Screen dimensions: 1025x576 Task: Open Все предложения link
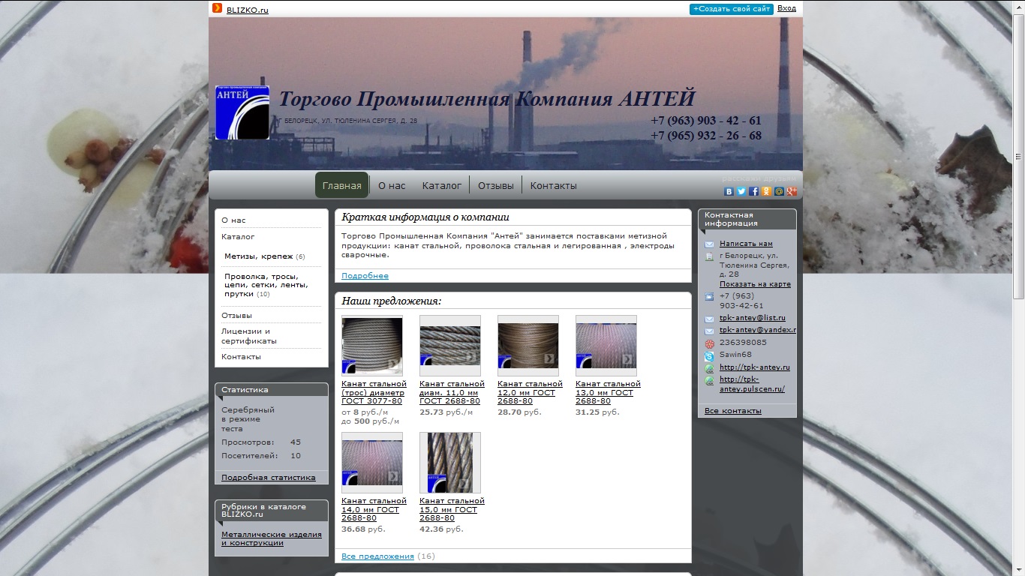point(377,556)
